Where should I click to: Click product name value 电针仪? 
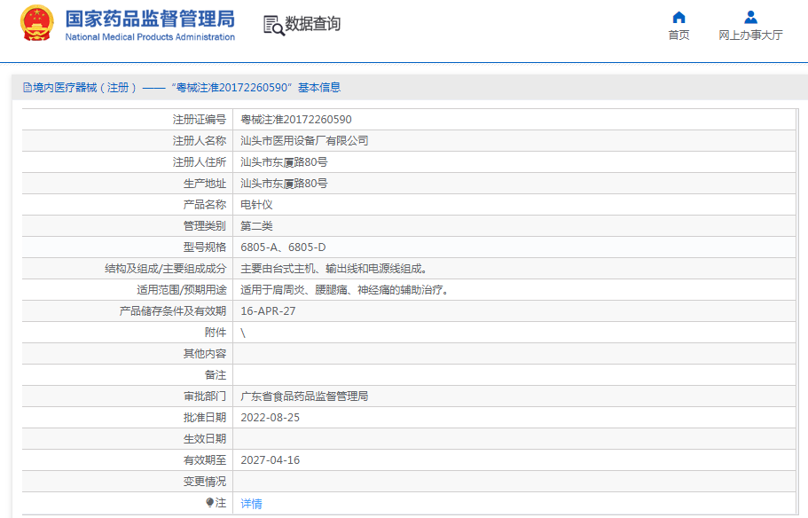point(256,205)
